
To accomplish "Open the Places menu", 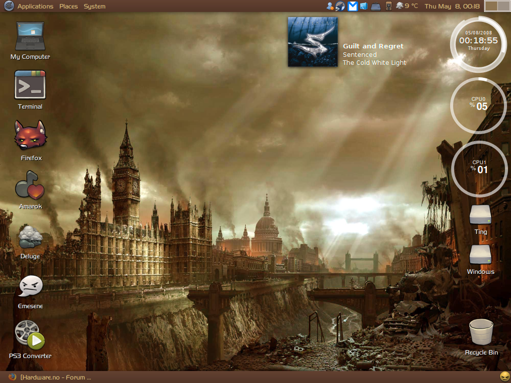I will [x=68, y=6].
